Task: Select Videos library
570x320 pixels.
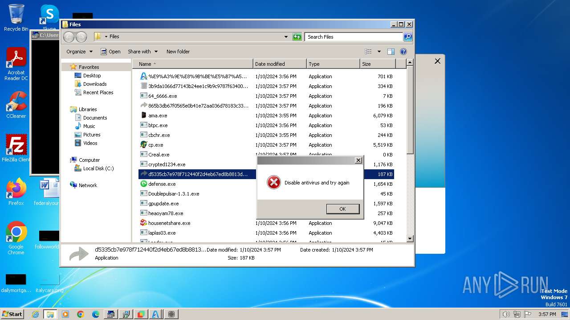Action: point(90,143)
